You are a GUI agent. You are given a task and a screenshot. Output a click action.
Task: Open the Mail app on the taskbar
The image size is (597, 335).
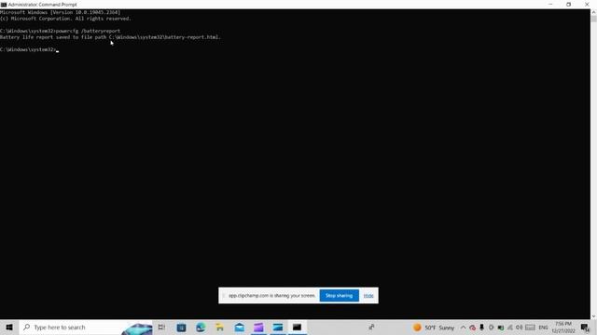coord(239,327)
